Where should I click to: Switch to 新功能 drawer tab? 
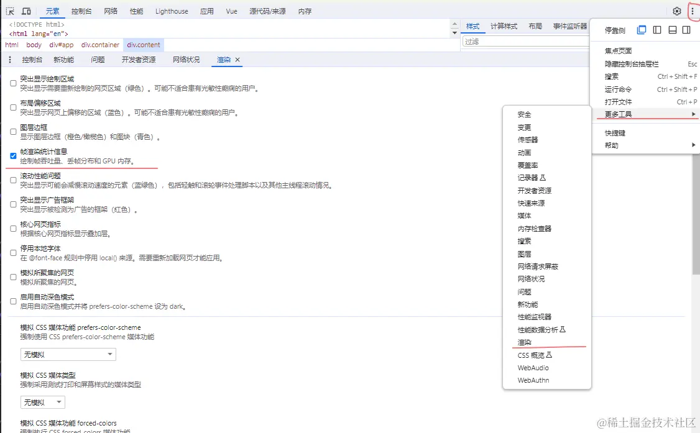coord(63,60)
